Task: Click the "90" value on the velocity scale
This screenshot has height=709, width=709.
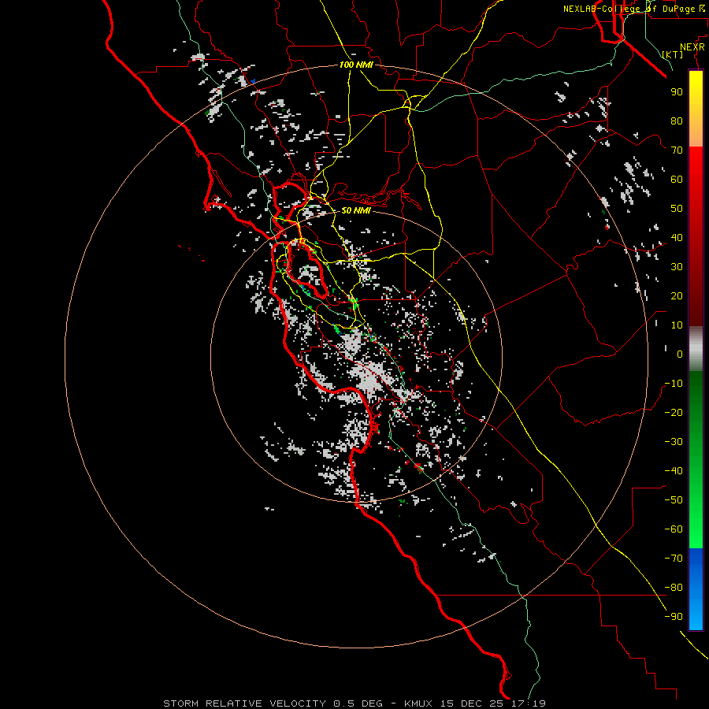Action: coord(677,92)
